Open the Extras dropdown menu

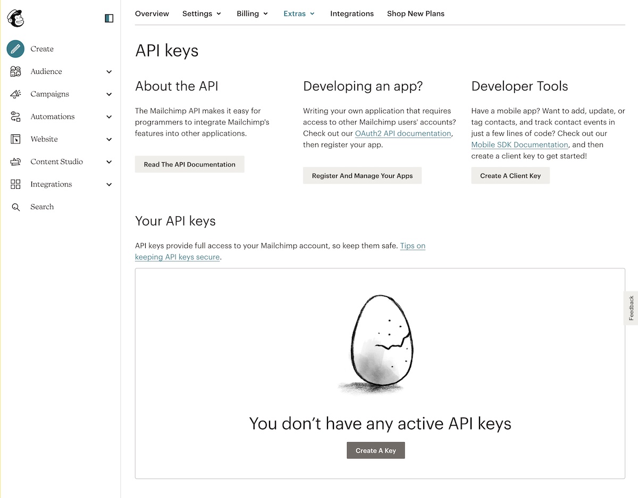click(x=299, y=13)
